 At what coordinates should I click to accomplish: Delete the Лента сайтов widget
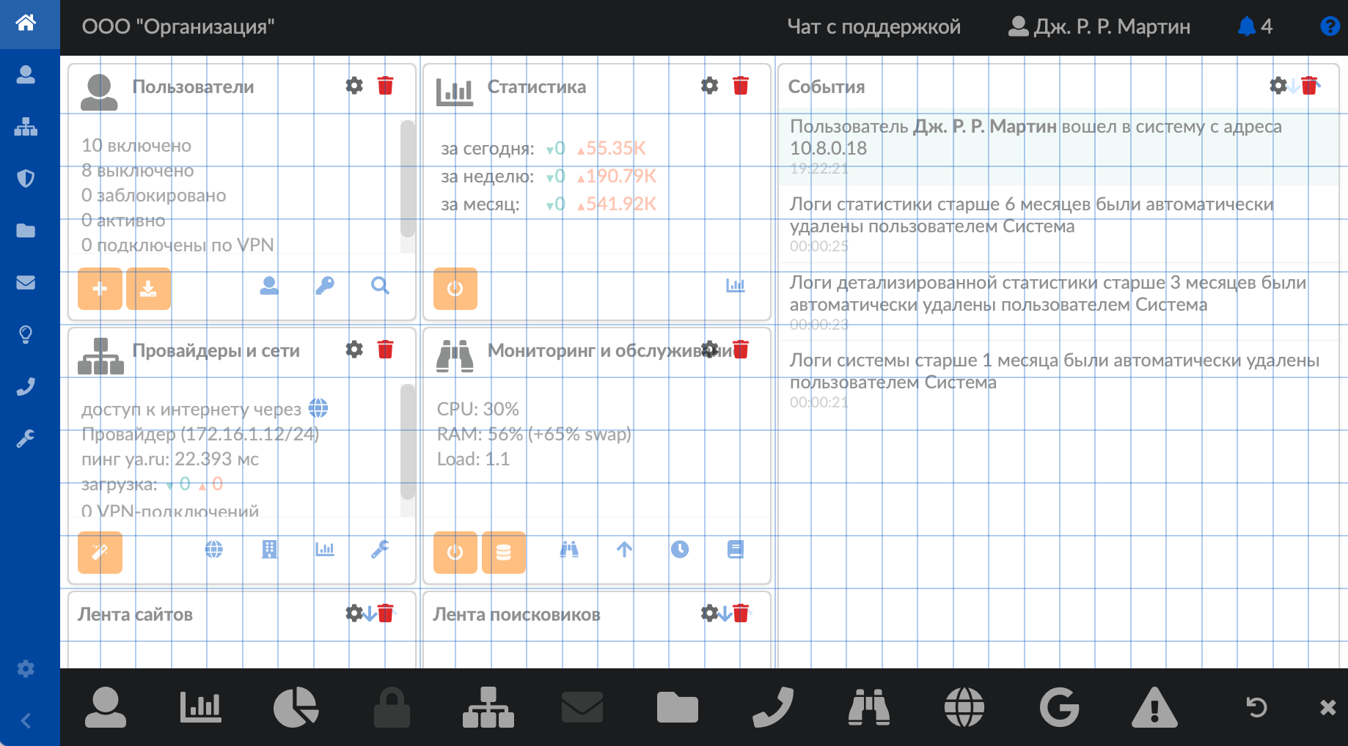coord(385,613)
